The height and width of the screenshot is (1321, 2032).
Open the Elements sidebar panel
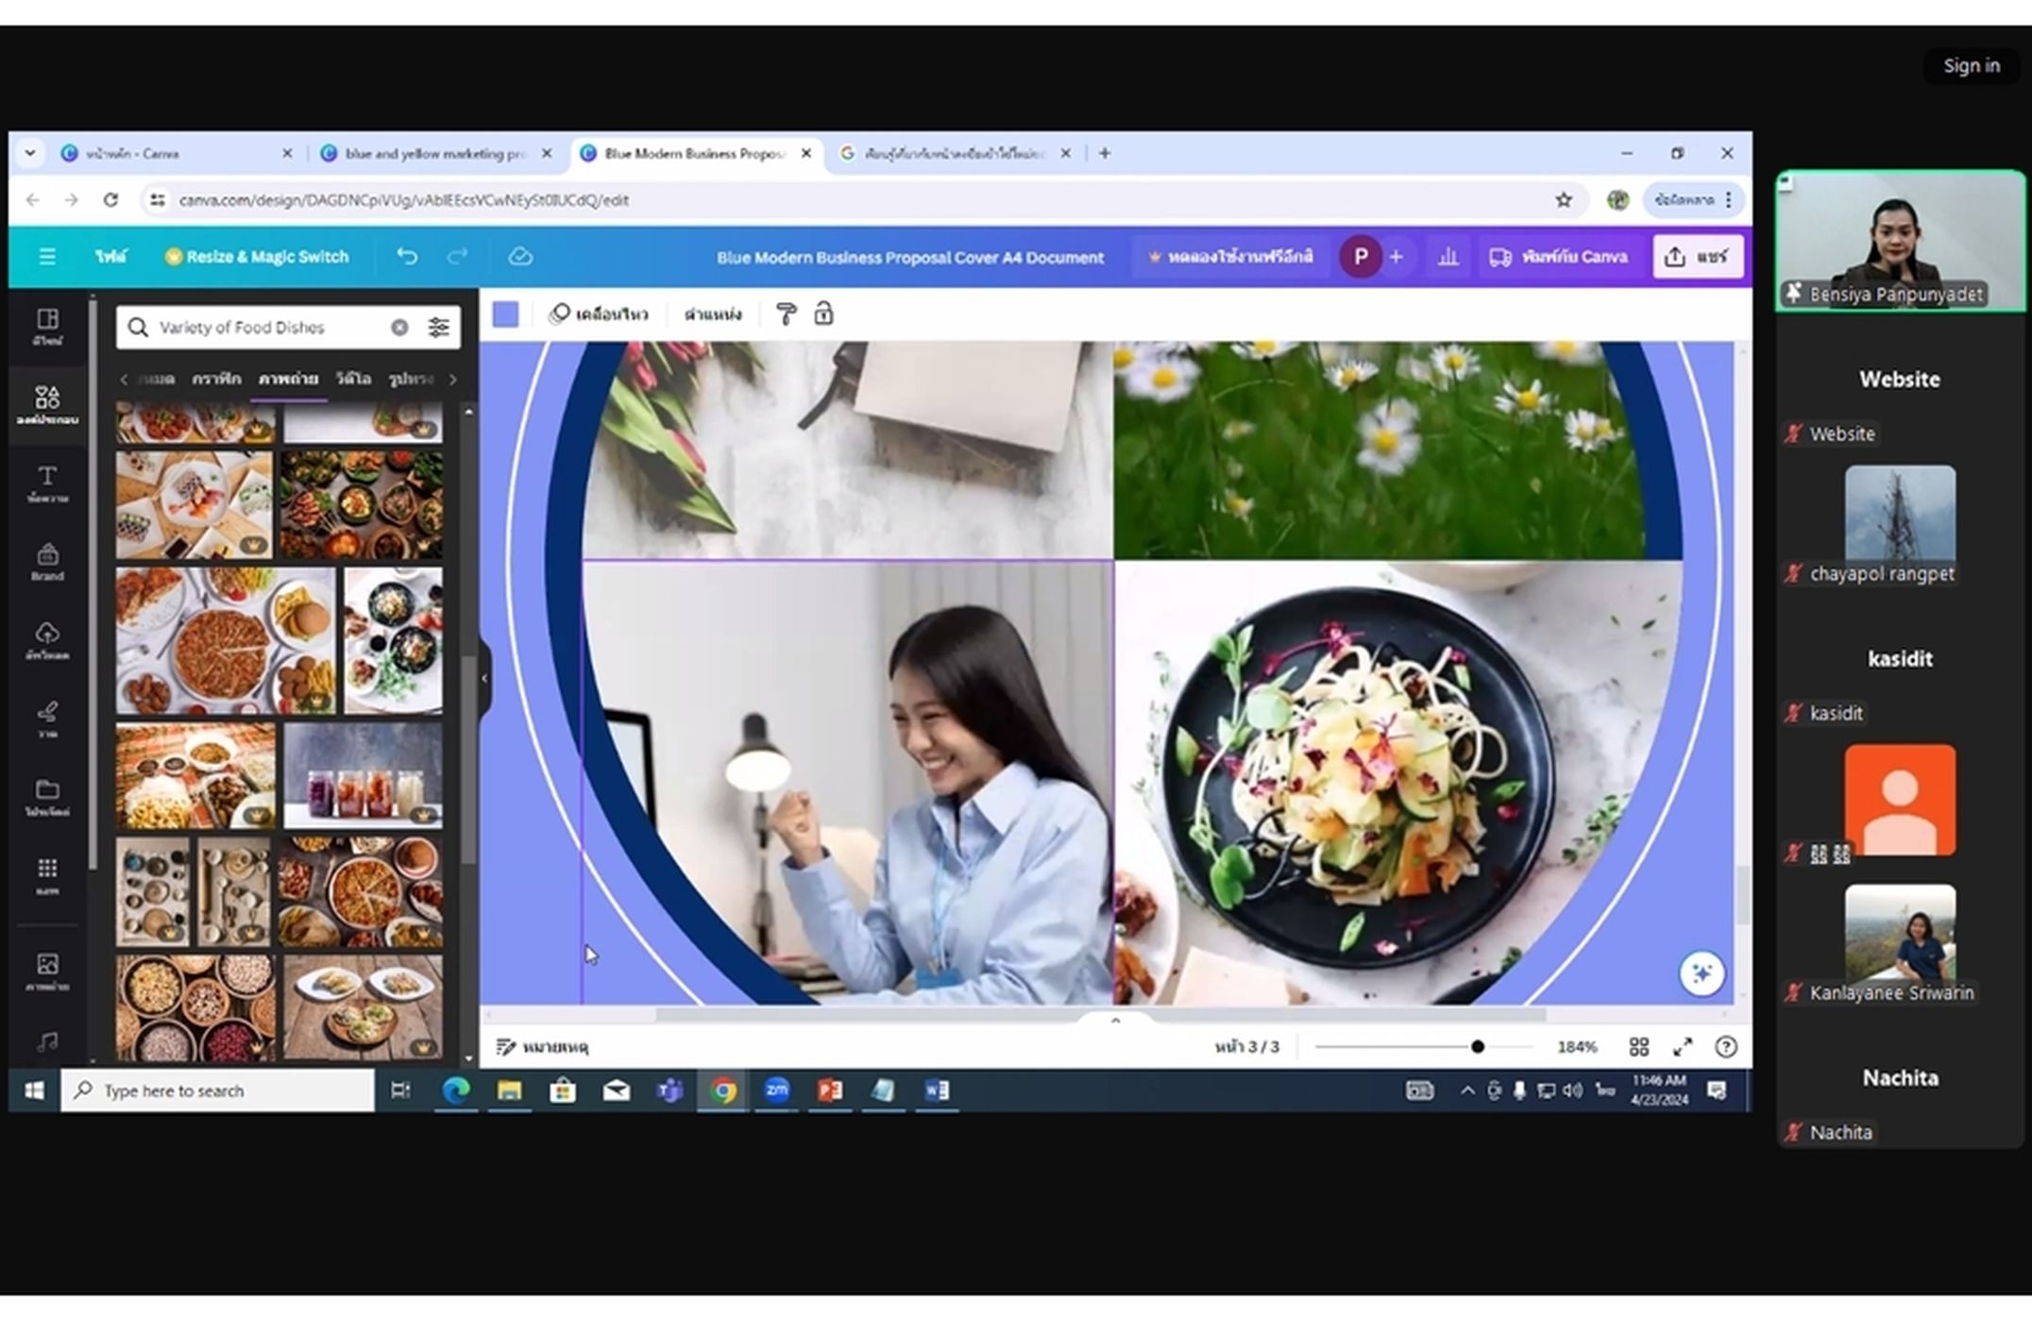tap(47, 404)
